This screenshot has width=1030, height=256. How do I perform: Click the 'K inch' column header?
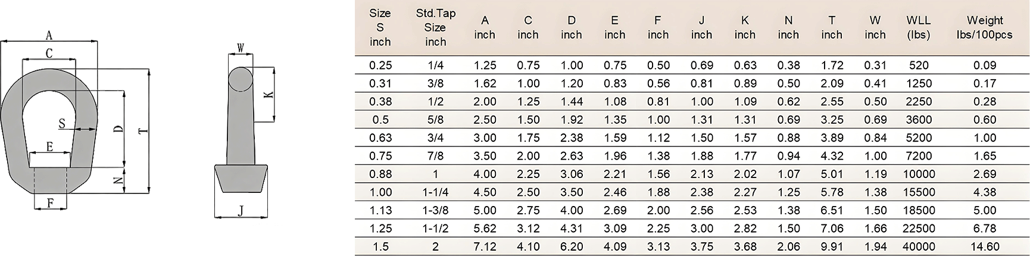pyautogui.click(x=745, y=27)
